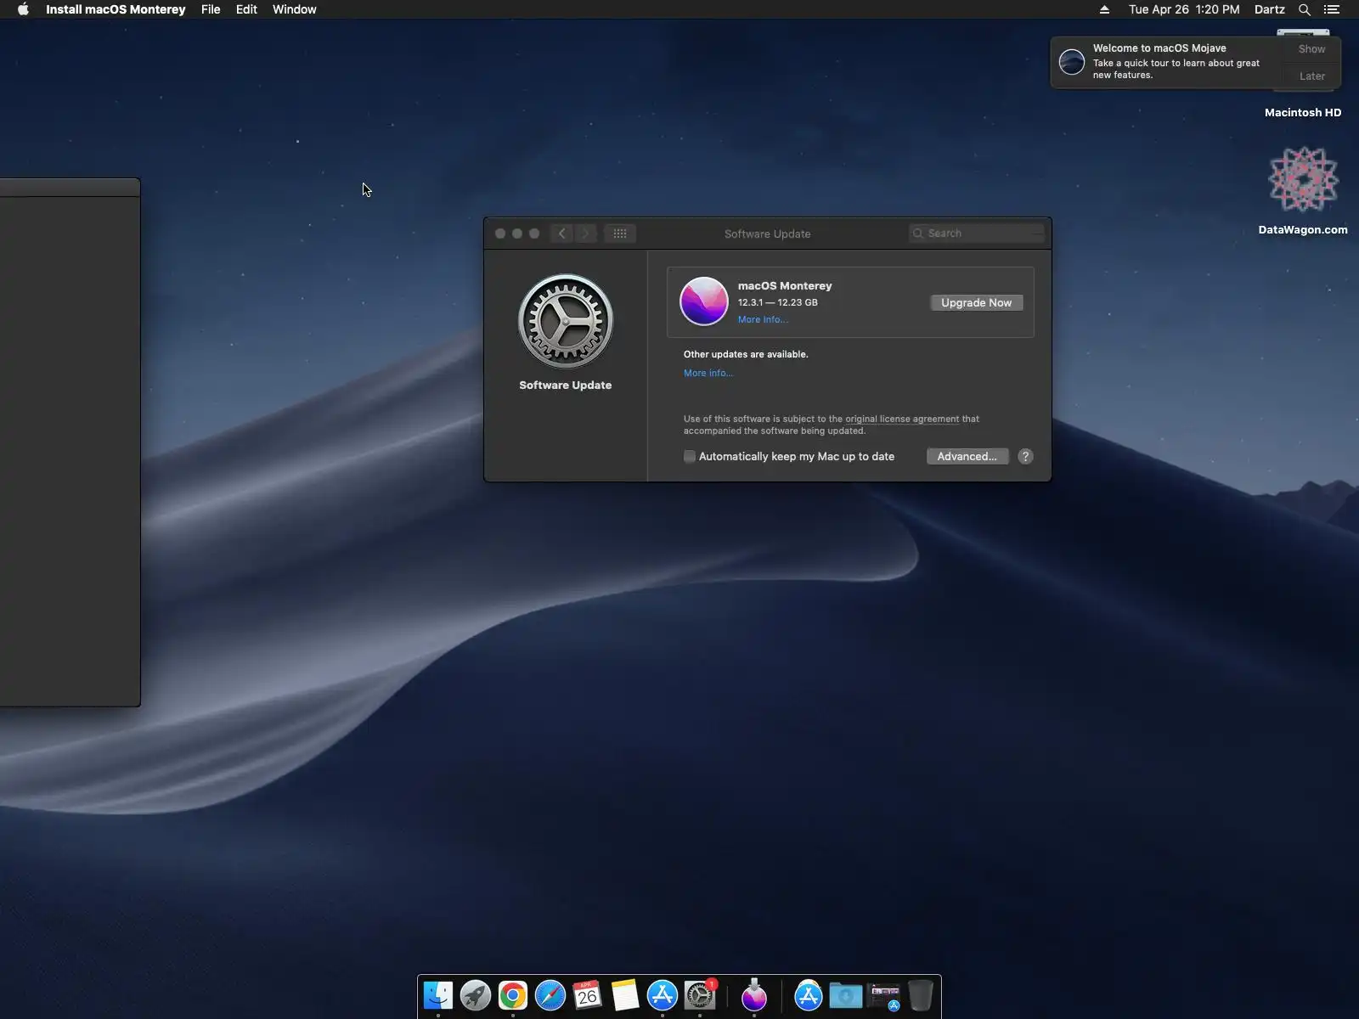This screenshot has height=1019, width=1359.
Task: Open Finder from the dock
Action: point(438,995)
